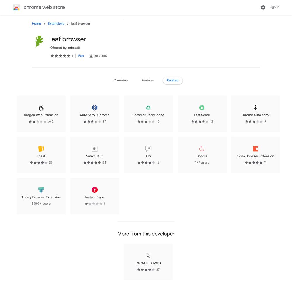Open the Instant Page title
Viewport: 292px width, 292px height.
95,197
